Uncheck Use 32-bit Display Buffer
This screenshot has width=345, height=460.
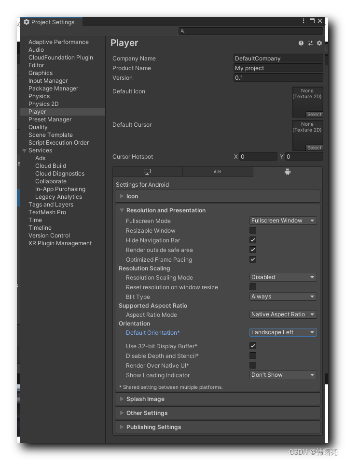[x=252, y=346]
